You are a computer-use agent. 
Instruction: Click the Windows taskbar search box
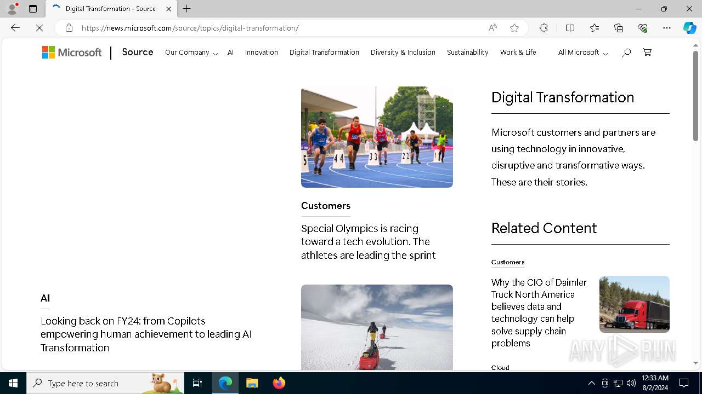[105, 383]
